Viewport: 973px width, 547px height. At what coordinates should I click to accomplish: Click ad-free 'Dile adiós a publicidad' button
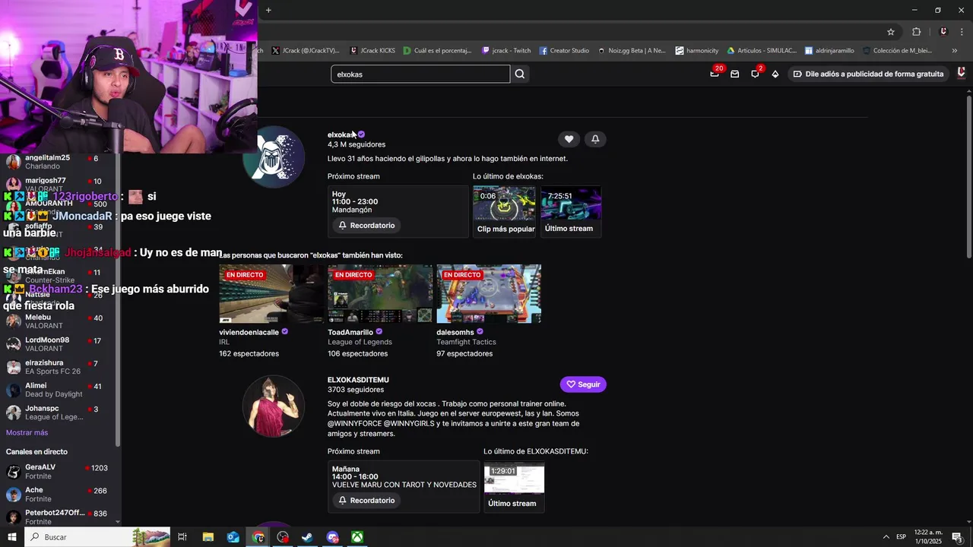[867, 74]
